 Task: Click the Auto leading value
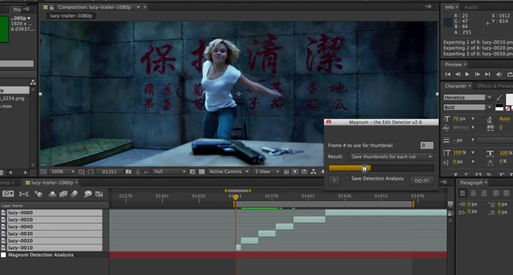coord(504,119)
